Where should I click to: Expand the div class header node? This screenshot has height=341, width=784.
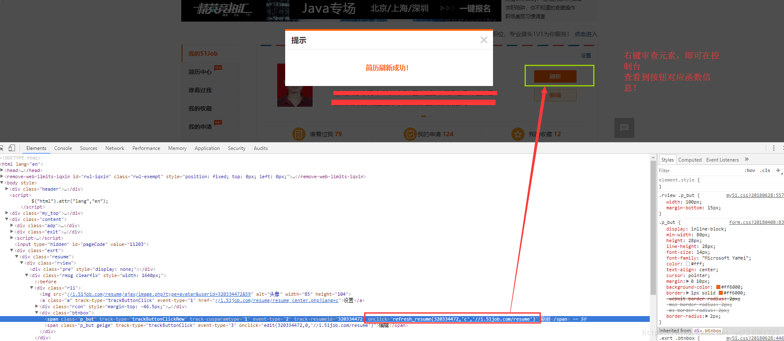7,189
